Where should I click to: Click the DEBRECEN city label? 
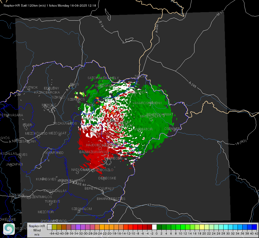click(113, 158)
